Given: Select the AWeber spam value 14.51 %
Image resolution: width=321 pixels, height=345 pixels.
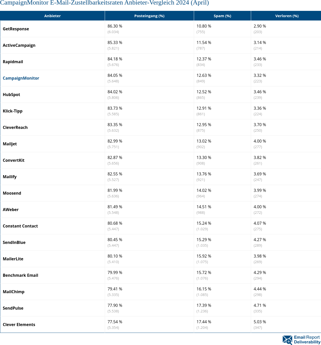Looking at the screenshot, I should [x=204, y=207].
